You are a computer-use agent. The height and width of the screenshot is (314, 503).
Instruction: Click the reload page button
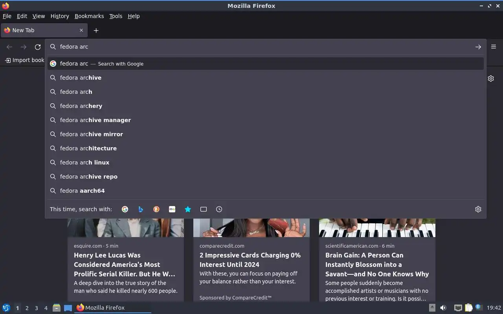pos(38,47)
